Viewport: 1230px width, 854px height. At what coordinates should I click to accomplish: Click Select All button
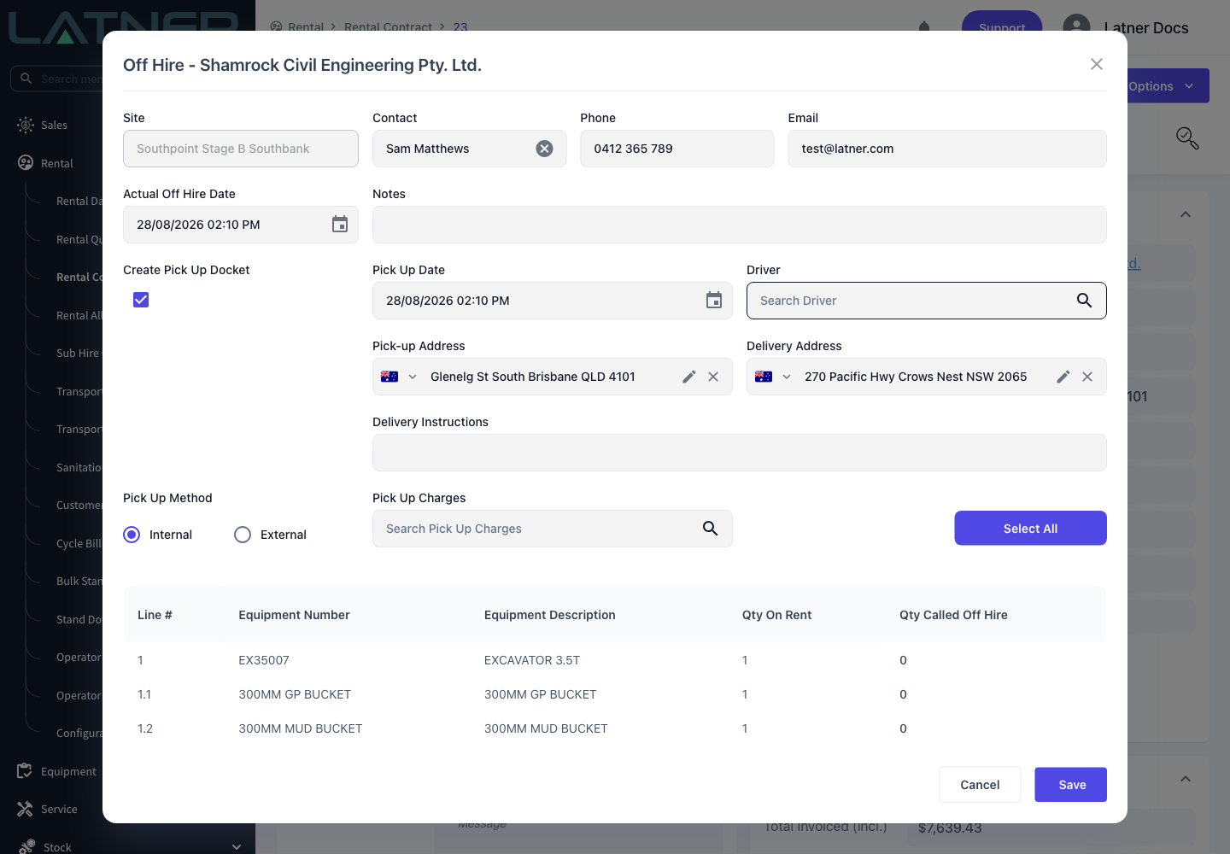pos(1030,528)
